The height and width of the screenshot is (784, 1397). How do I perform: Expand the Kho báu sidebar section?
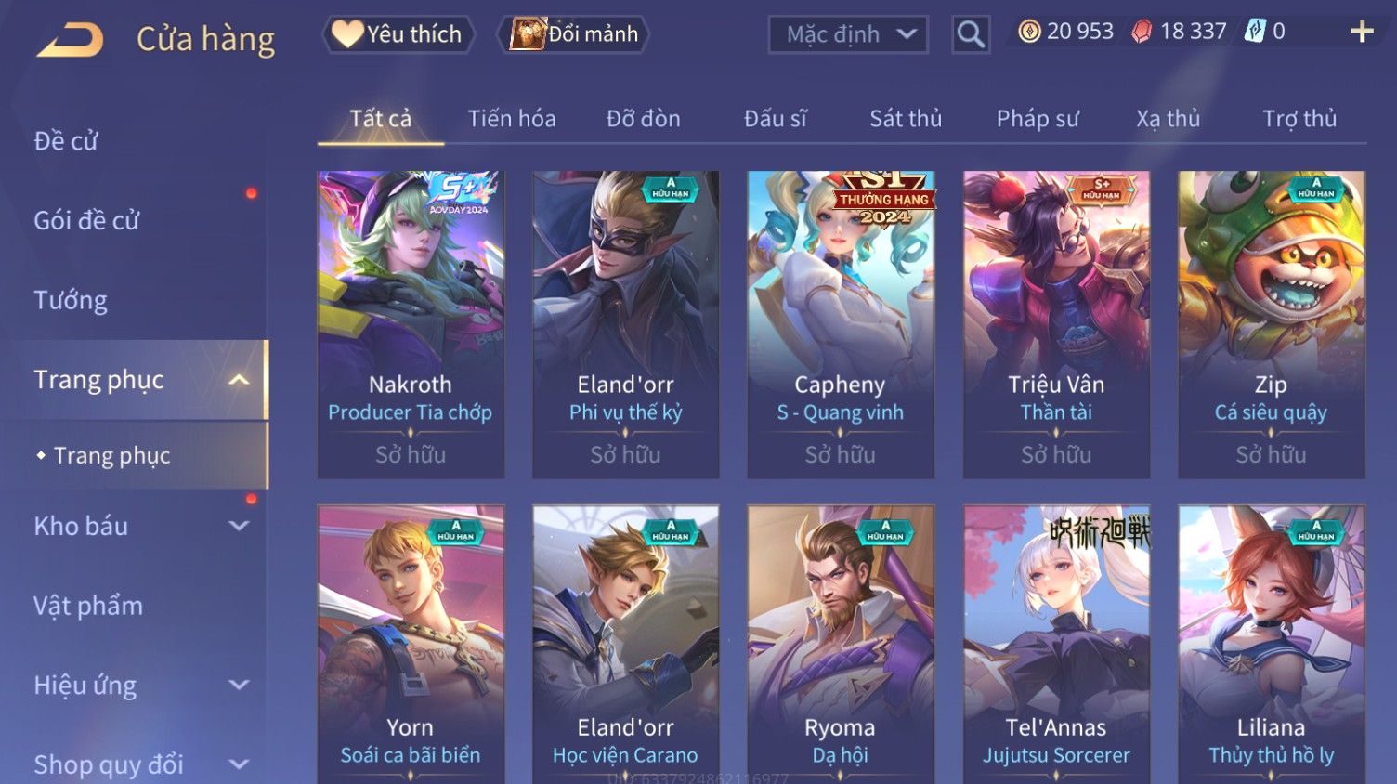tap(239, 526)
